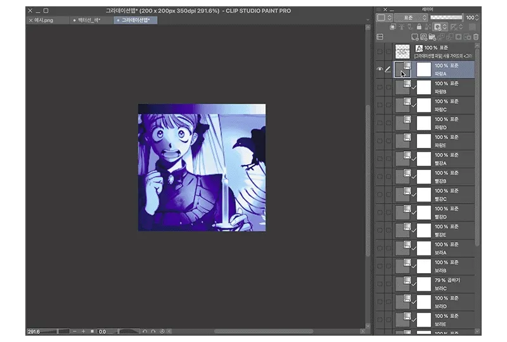507x342 pixels.
Task: Lock the layer with padlock icon
Action: (419, 27)
